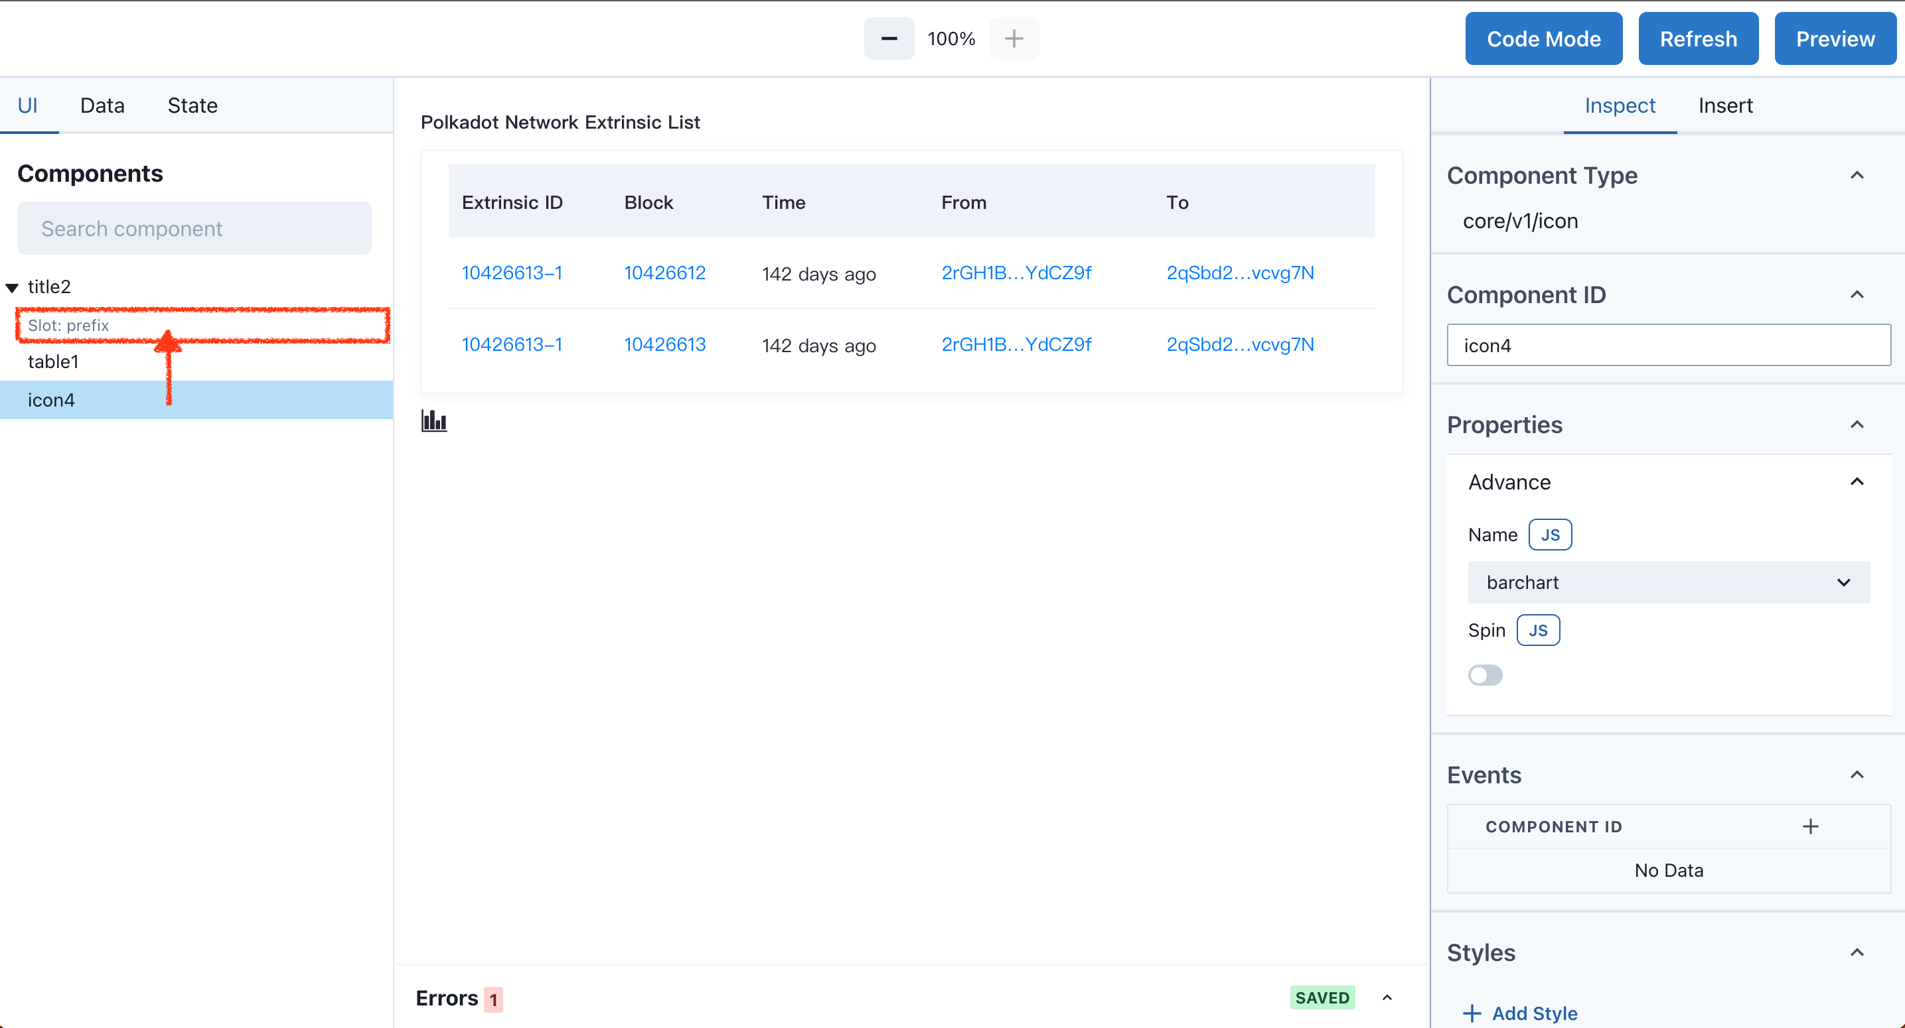Collapse the title2 tree node
1905x1028 pixels.
coord(12,287)
